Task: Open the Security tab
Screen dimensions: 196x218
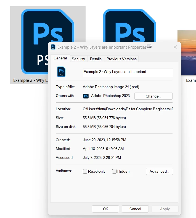Action: click(78, 59)
